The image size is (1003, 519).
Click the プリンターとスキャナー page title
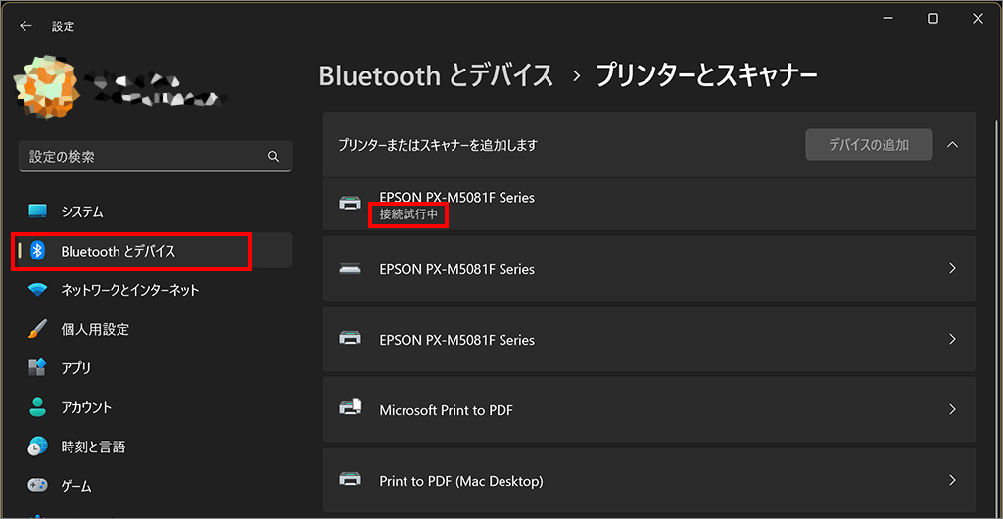706,75
